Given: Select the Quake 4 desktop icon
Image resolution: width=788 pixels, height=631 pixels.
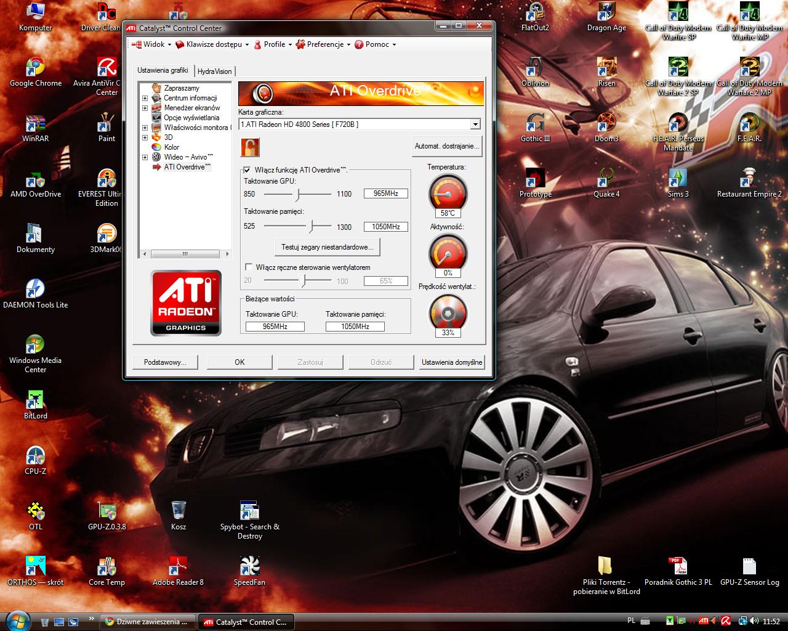Looking at the screenshot, I should click(606, 183).
